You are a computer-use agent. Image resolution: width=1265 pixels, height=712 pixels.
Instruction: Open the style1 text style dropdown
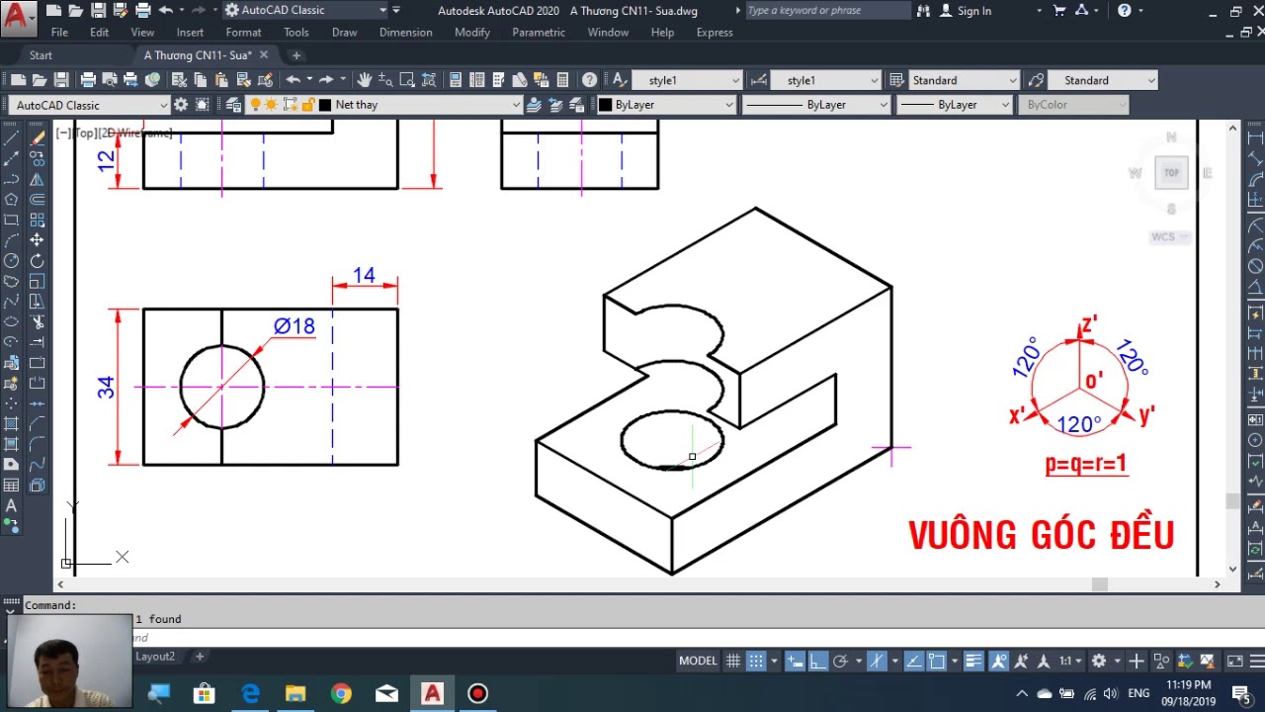point(689,80)
